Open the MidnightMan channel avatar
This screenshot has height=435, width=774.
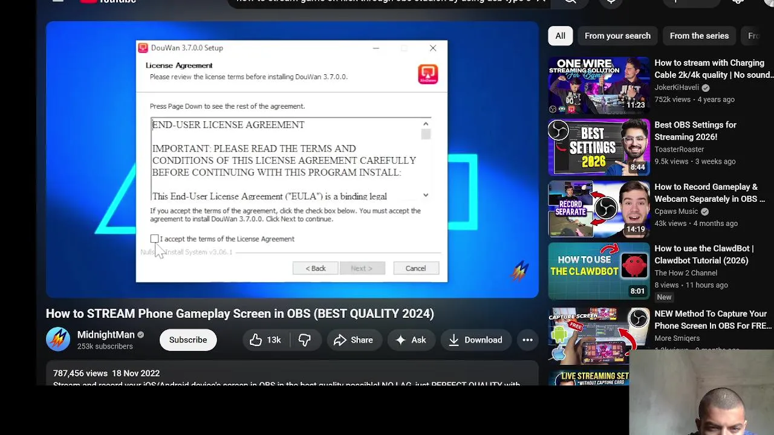click(x=58, y=340)
